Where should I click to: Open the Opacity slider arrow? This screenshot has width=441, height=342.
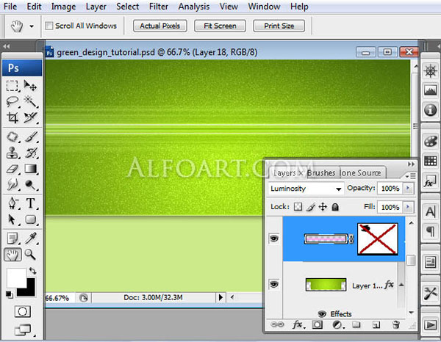pyautogui.click(x=409, y=188)
